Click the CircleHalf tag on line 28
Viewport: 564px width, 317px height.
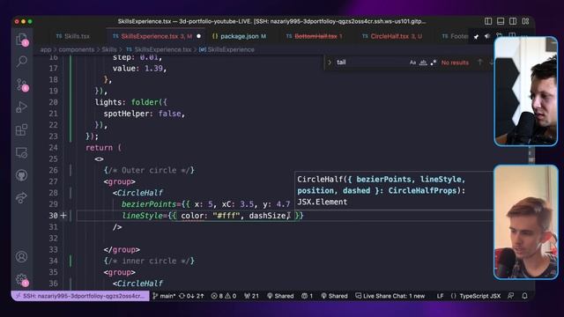(139, 193)
